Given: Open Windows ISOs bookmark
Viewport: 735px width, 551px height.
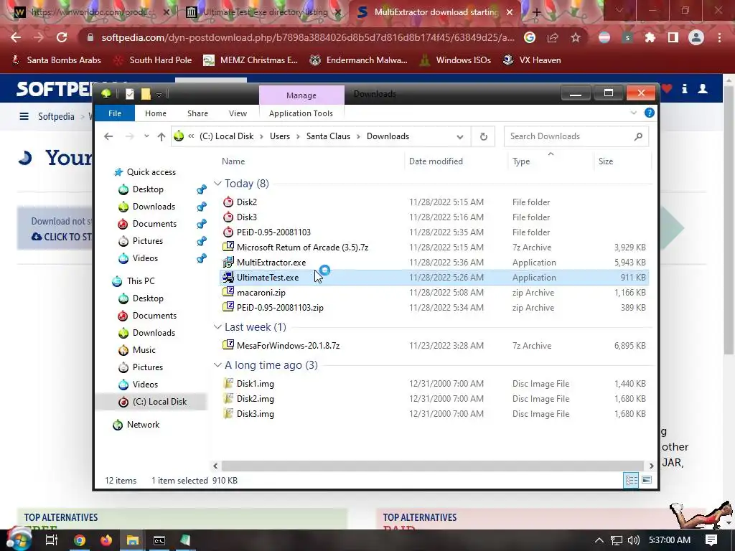Looking at the screenshot, I should point(454,60).
